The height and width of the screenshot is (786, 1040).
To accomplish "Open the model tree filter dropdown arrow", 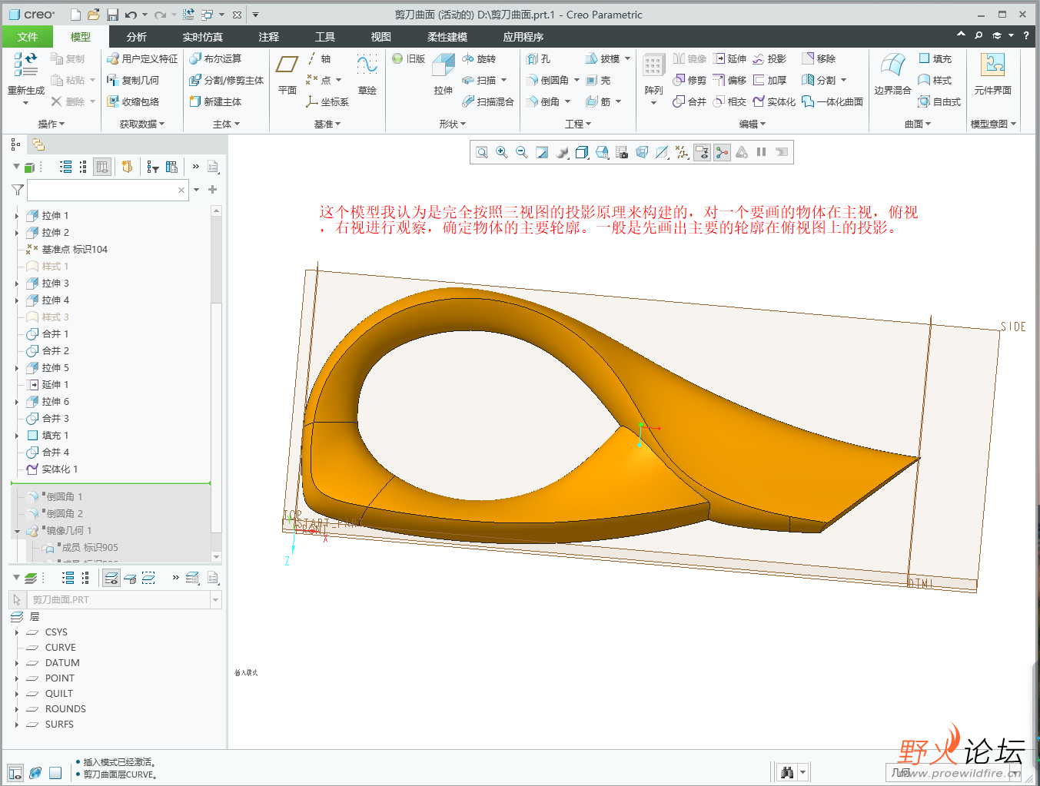I will click(x=197, y=190).
